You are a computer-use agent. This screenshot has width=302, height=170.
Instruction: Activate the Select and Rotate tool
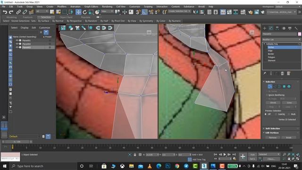85,12
